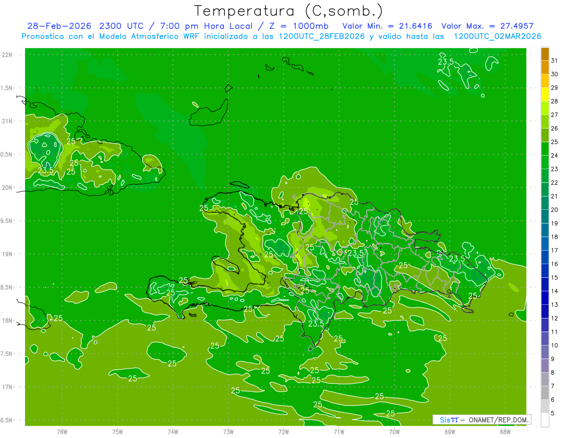
Task: Click the "Temperatura (C,somb.)" map title
Action: [x=288, y=11]
